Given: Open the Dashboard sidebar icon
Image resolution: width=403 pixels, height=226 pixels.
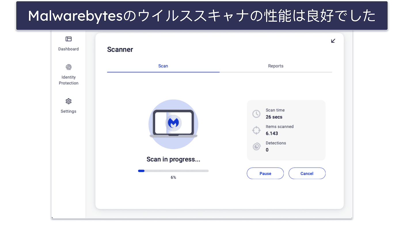Looking at the screenshot, I should [x=69, y=39].
